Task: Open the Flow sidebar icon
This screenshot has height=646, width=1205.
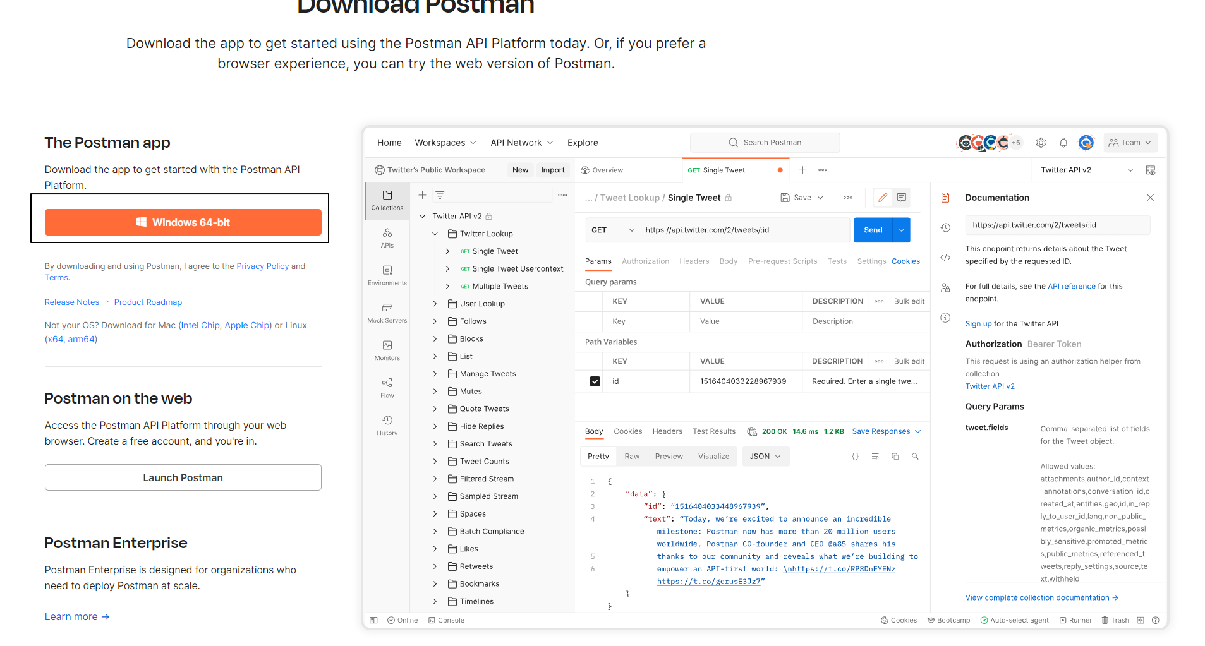Action: pos(387,388)
